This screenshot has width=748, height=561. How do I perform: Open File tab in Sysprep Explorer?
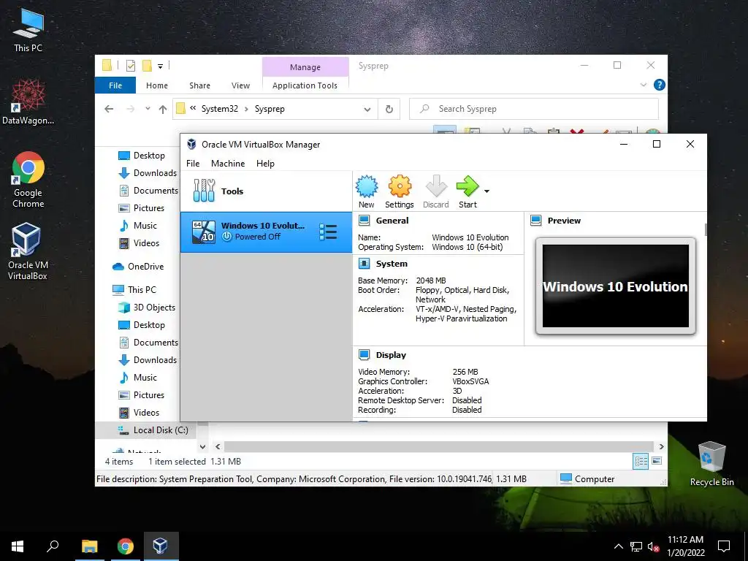click(115, 85)
